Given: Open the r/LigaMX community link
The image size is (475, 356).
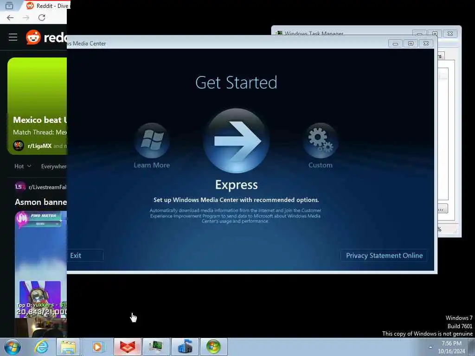Looking at the screenshot, I should [39, 146].
